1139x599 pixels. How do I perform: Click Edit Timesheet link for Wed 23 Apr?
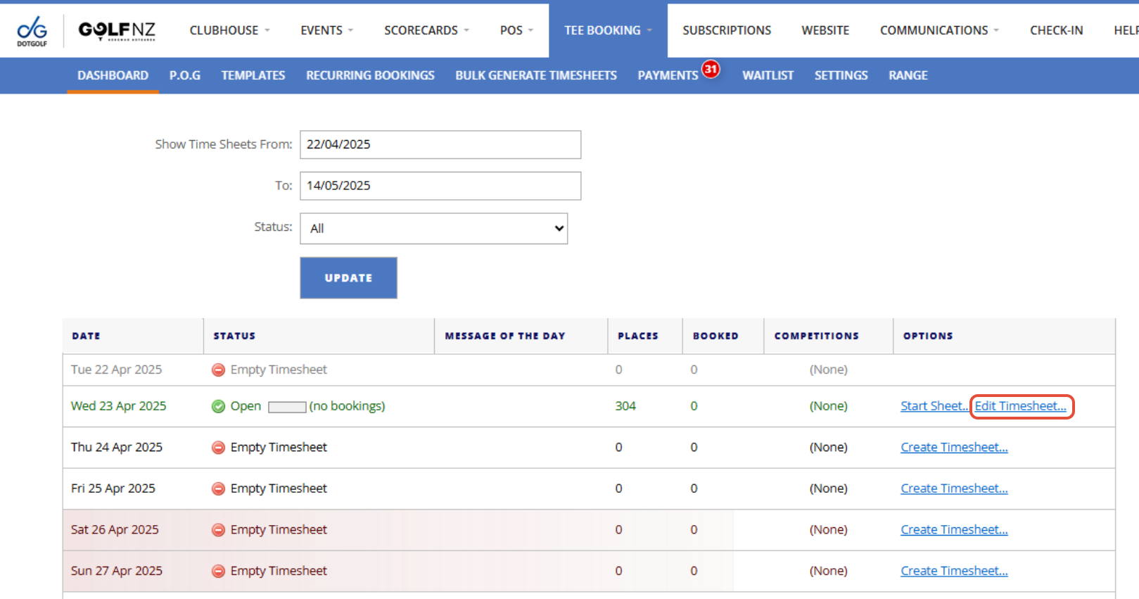coord(1020,406)
